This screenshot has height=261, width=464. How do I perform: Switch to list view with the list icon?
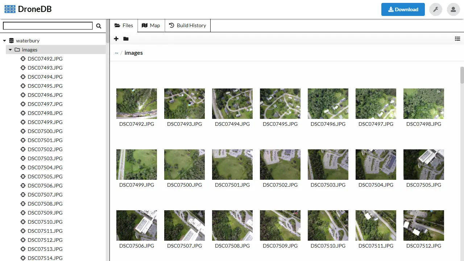pos(457,39)
